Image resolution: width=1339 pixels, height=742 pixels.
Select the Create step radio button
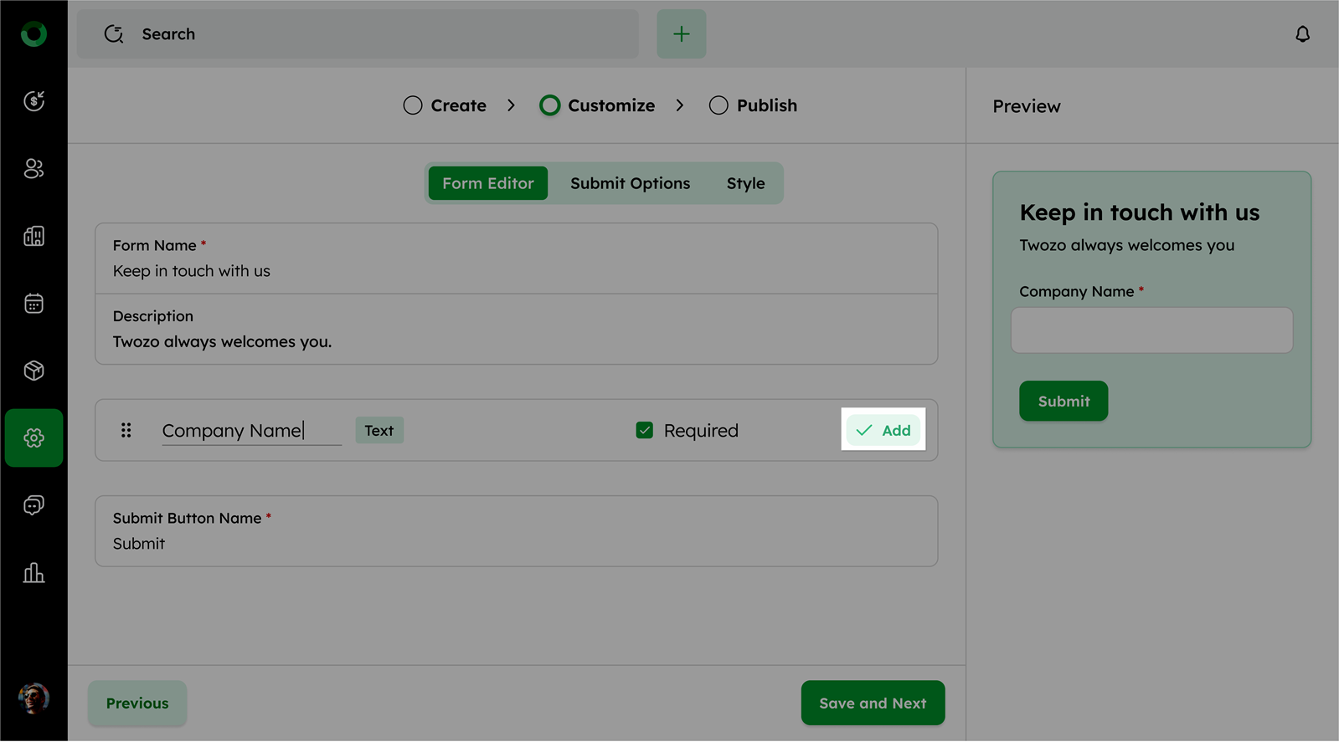[413, 105]
